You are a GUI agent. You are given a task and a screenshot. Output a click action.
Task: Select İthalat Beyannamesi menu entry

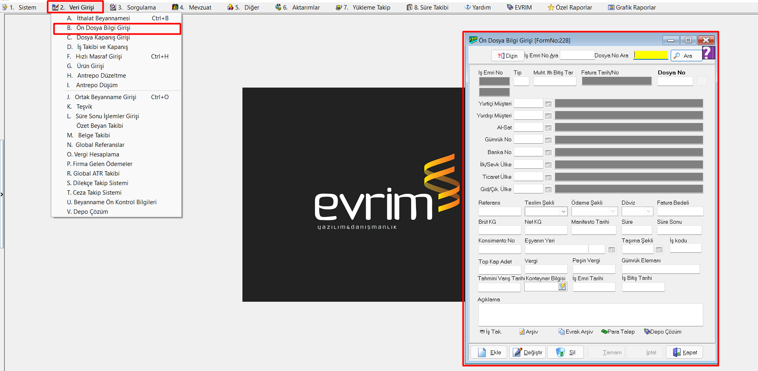(x=116, y=18)
